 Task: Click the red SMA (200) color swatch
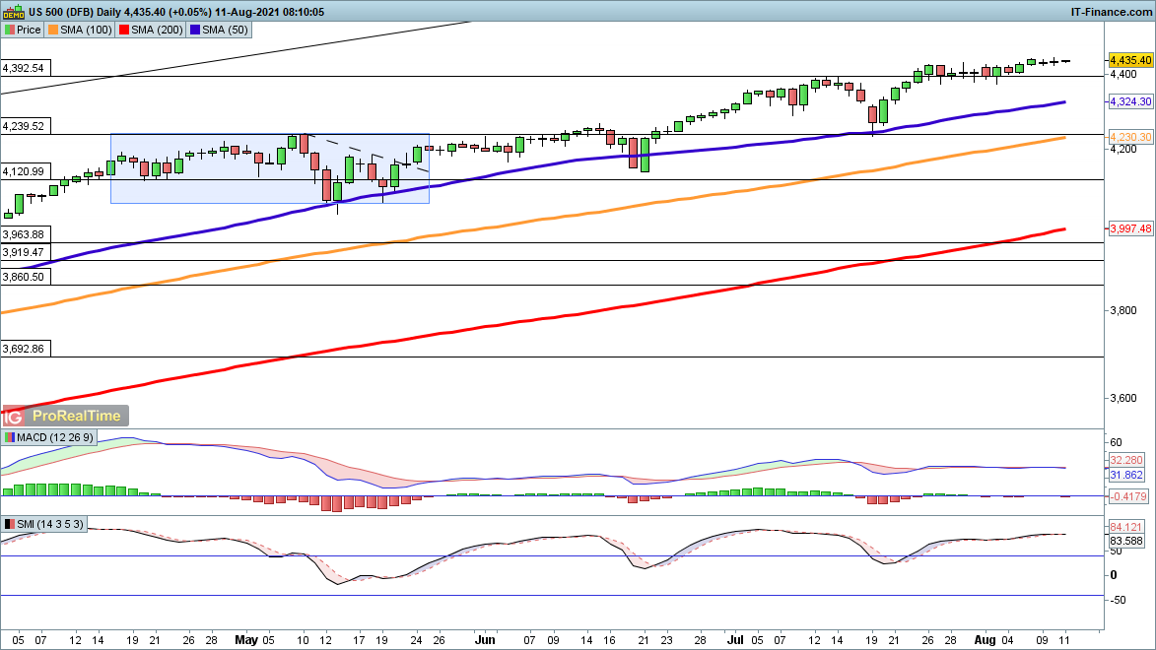124,30
